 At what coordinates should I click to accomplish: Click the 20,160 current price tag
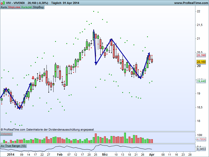coord(201,62)
